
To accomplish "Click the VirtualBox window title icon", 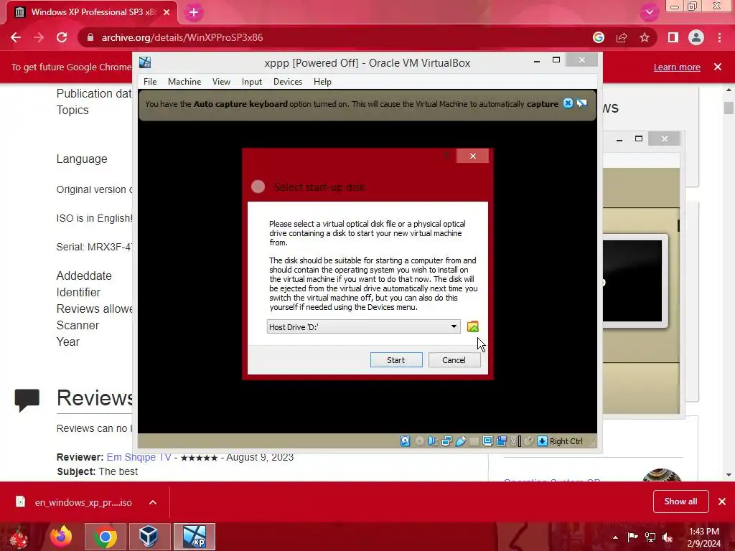I will point(145,62).
